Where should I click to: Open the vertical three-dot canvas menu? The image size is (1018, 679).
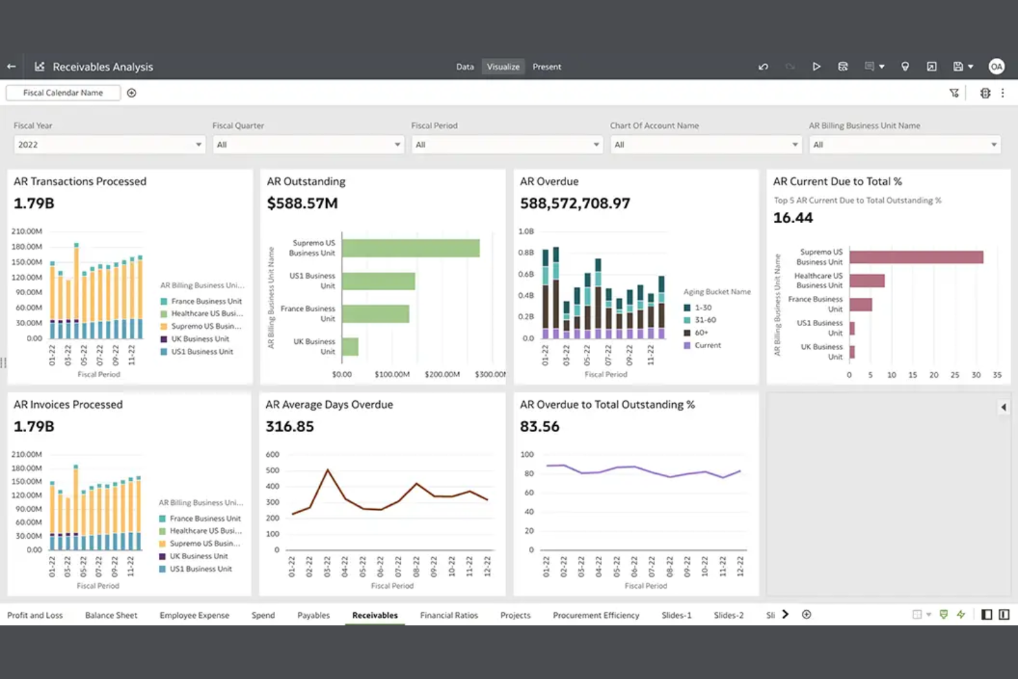click(1003, 93)
